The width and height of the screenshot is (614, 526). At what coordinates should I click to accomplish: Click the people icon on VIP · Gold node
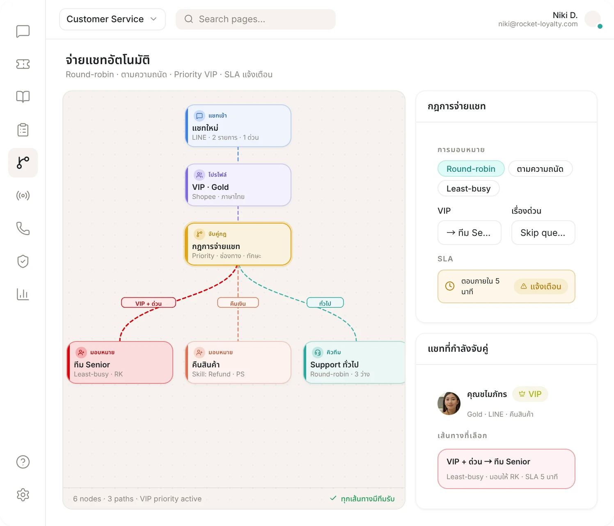[x=199, y=175]
